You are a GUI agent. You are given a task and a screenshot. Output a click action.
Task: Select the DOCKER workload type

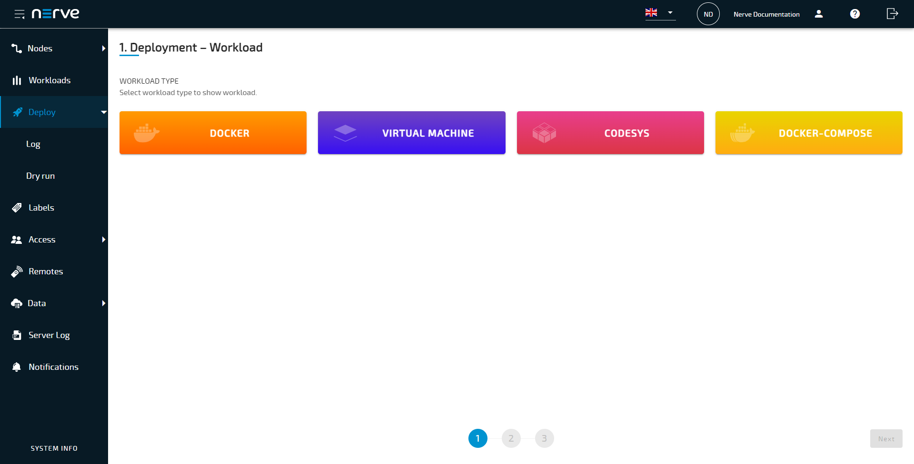[213, 133]
